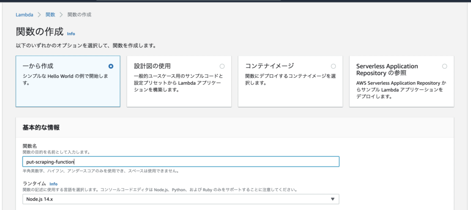This screenshot has width=471, height=210.
Task: Click the chevron after 関数 breadcrumb
Action: pos(61,15)
